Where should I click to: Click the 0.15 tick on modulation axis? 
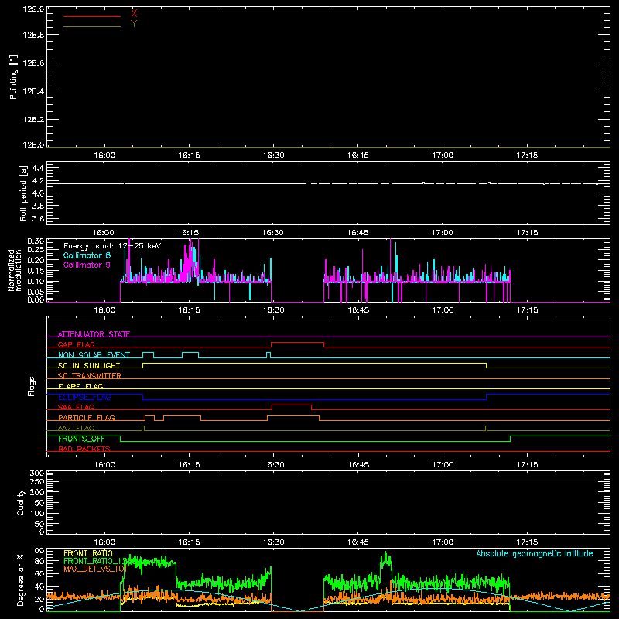[x=36, y=271]
